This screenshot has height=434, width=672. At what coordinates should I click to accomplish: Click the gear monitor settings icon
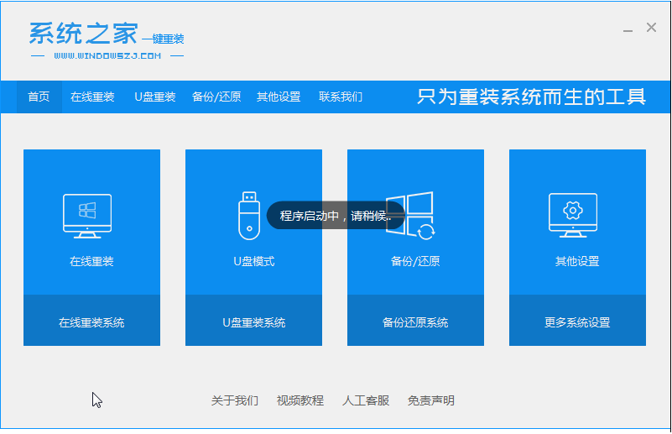tap(573, 215)
